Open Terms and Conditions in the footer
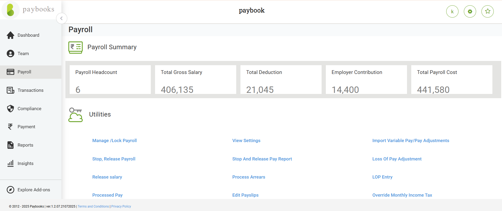 (93, 206)
